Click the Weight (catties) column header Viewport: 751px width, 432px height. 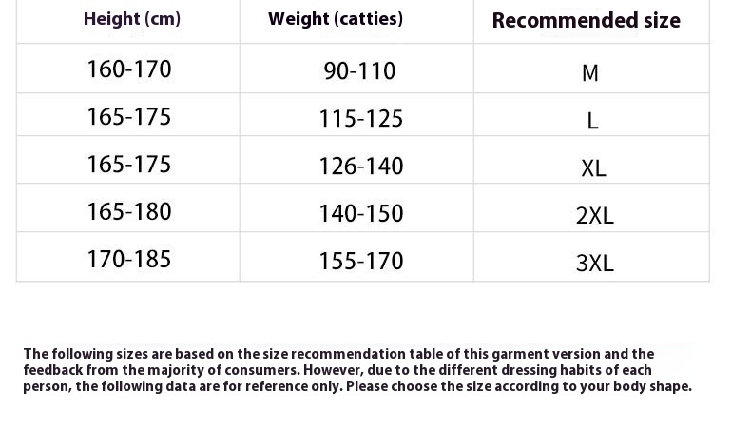coord(336,19)
